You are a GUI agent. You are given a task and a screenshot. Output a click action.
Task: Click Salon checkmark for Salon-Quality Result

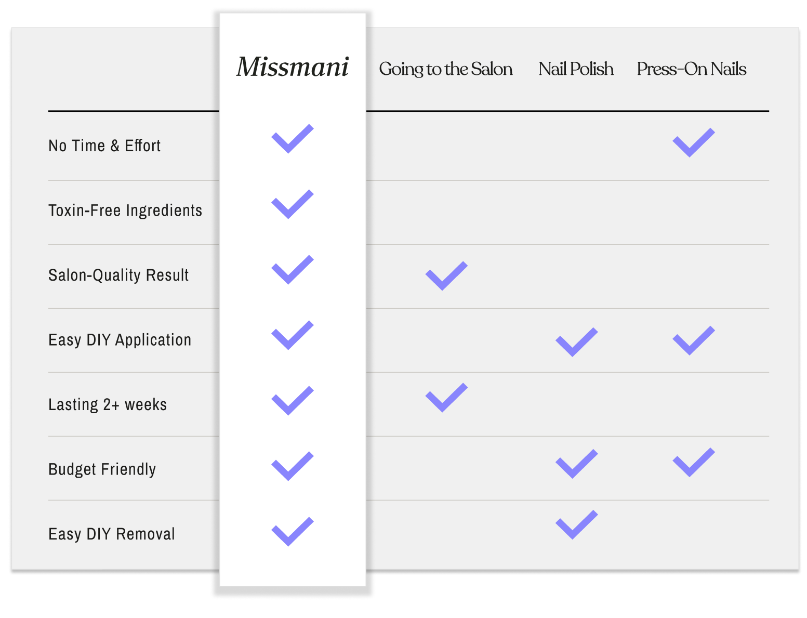click(446, 276)
